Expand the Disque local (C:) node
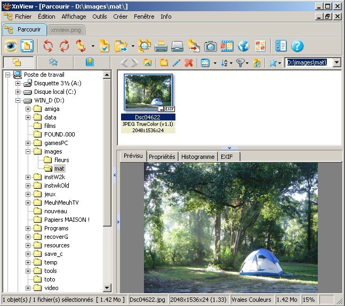Viewport: 345px width, 306px height. tap(18, 92)
